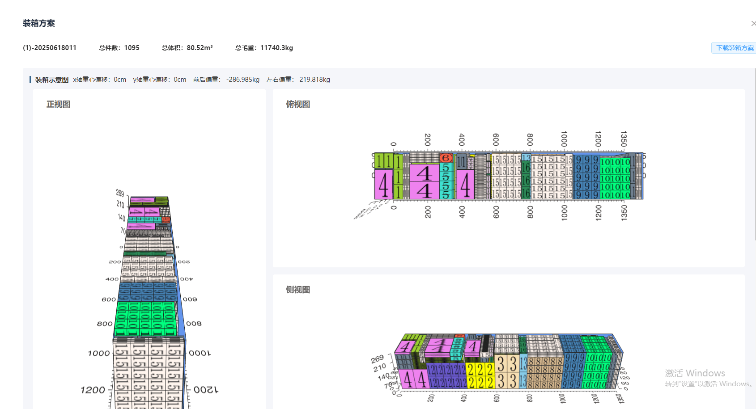Click the order number (1)-20250618011

pos(50,48)
